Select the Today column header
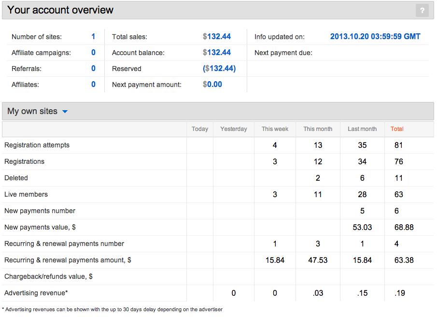This screenshot has width=437, height=317. [200, 129]
